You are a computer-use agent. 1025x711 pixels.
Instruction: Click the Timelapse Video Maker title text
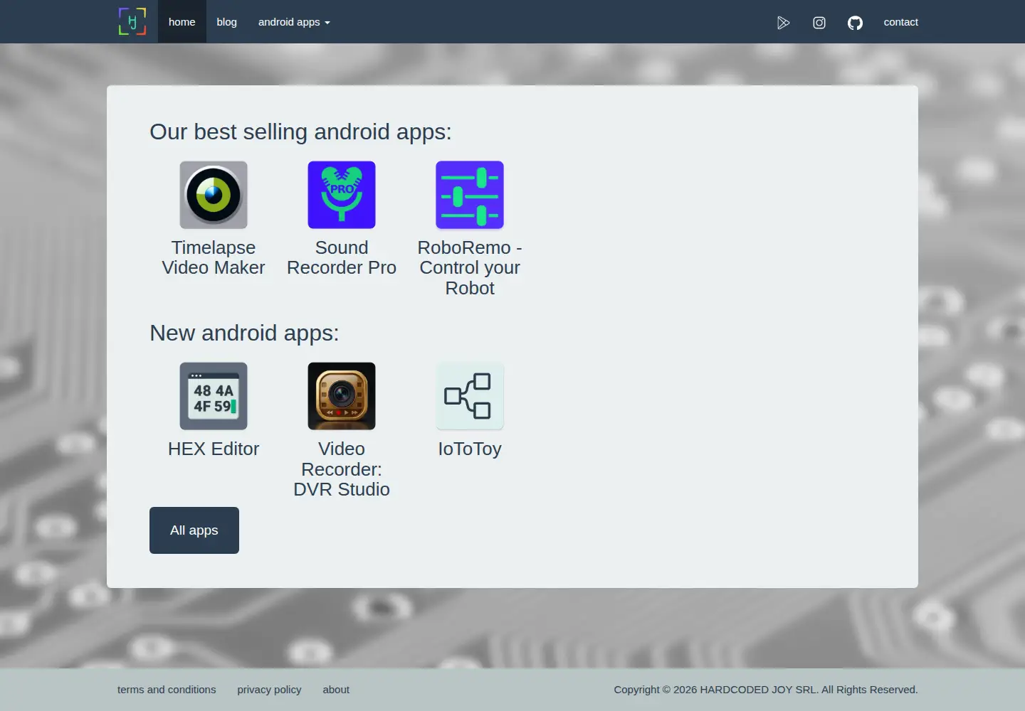coord(214,257)
